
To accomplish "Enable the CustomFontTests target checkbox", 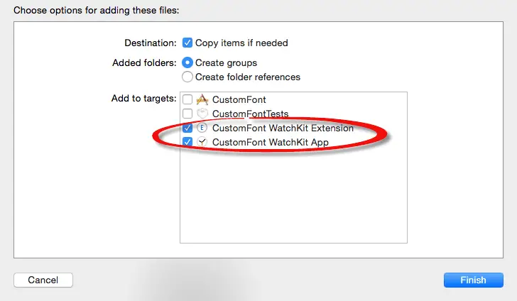I will 187,114.
